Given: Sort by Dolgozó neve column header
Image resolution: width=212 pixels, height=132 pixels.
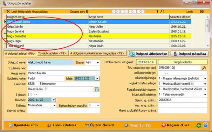Looking at the screenshot, I should pyautogui.click(x=47, y=17).
